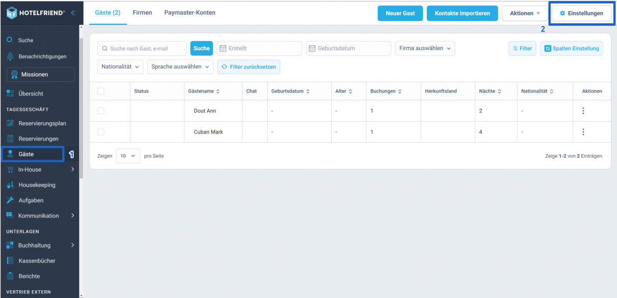Select all guests header checkbox
The width and height of the screenshot is (617, 298).
(101, 91)
